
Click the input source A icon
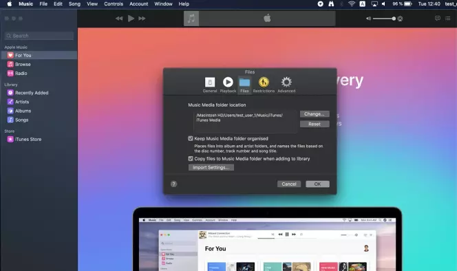[x=362, y=4]
